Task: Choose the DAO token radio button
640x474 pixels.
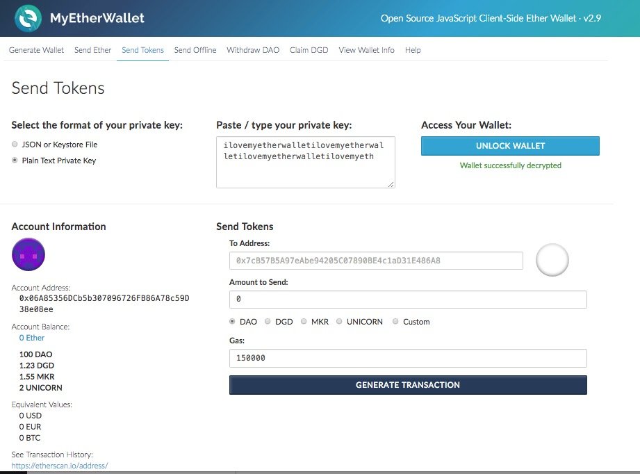Action: click(232, 321)
